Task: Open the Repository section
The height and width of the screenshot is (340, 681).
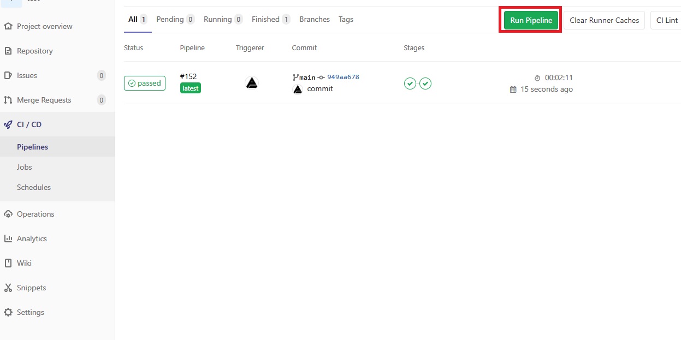Action: [x=35, y=51]
